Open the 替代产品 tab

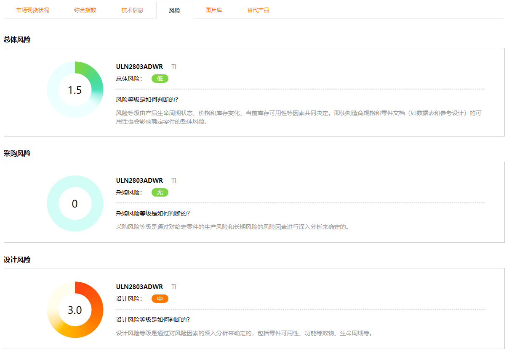258,10
